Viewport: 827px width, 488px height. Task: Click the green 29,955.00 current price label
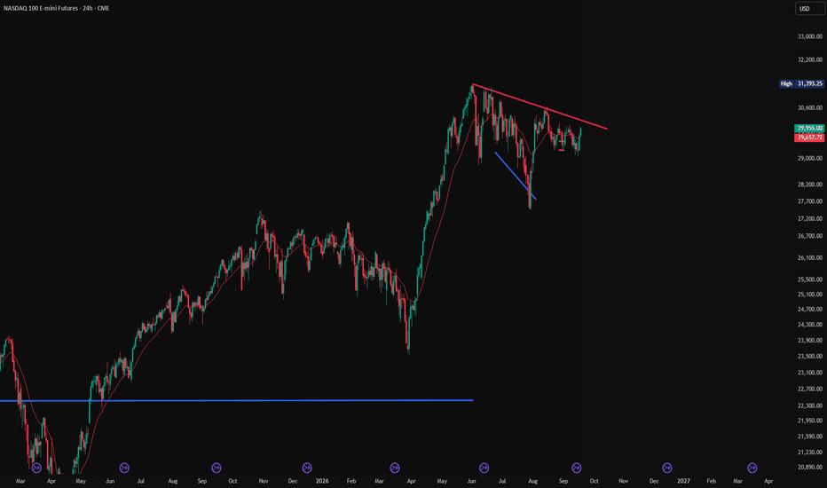pos(809,128)
